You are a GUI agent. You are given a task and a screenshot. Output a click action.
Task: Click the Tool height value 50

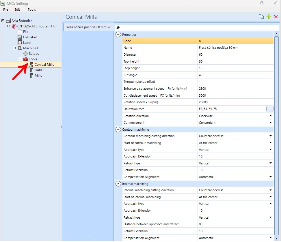pos(235,61)
